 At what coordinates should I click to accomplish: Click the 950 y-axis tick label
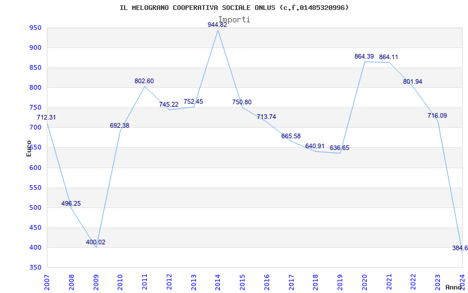point(35,28)
